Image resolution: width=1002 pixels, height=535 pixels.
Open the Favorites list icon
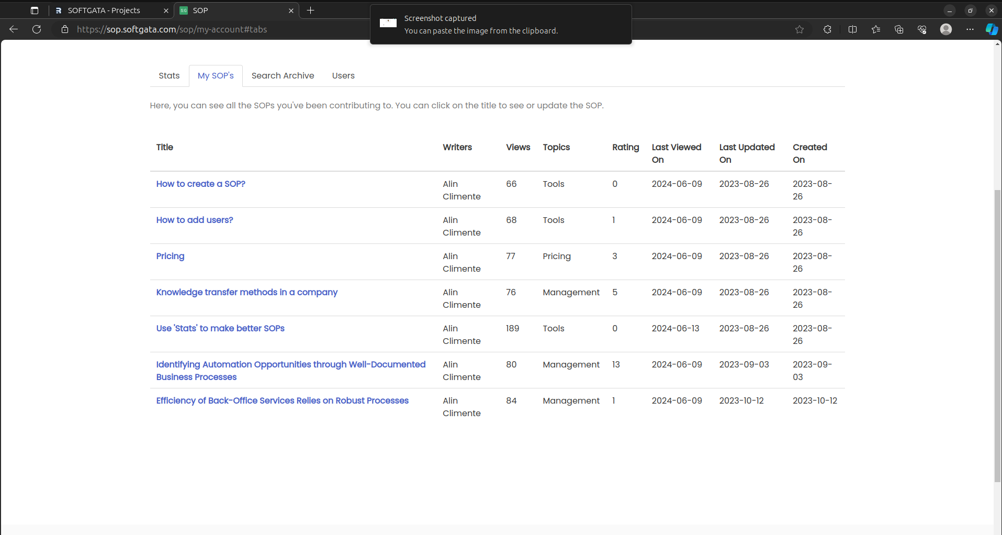(876, 29)
